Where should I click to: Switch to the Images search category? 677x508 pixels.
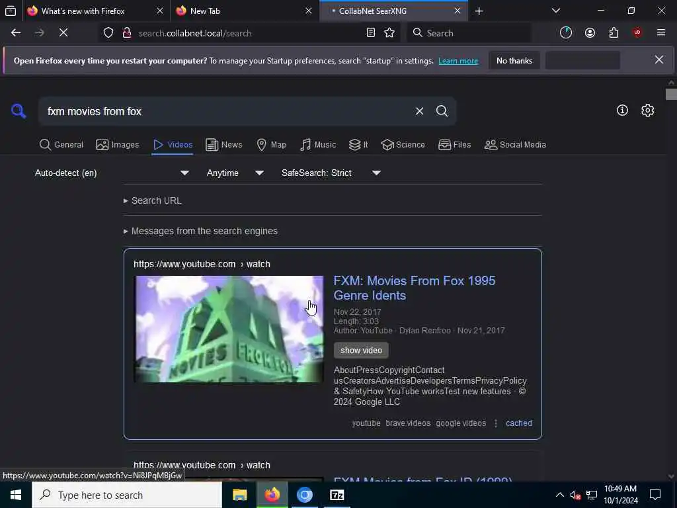(118, 145)
